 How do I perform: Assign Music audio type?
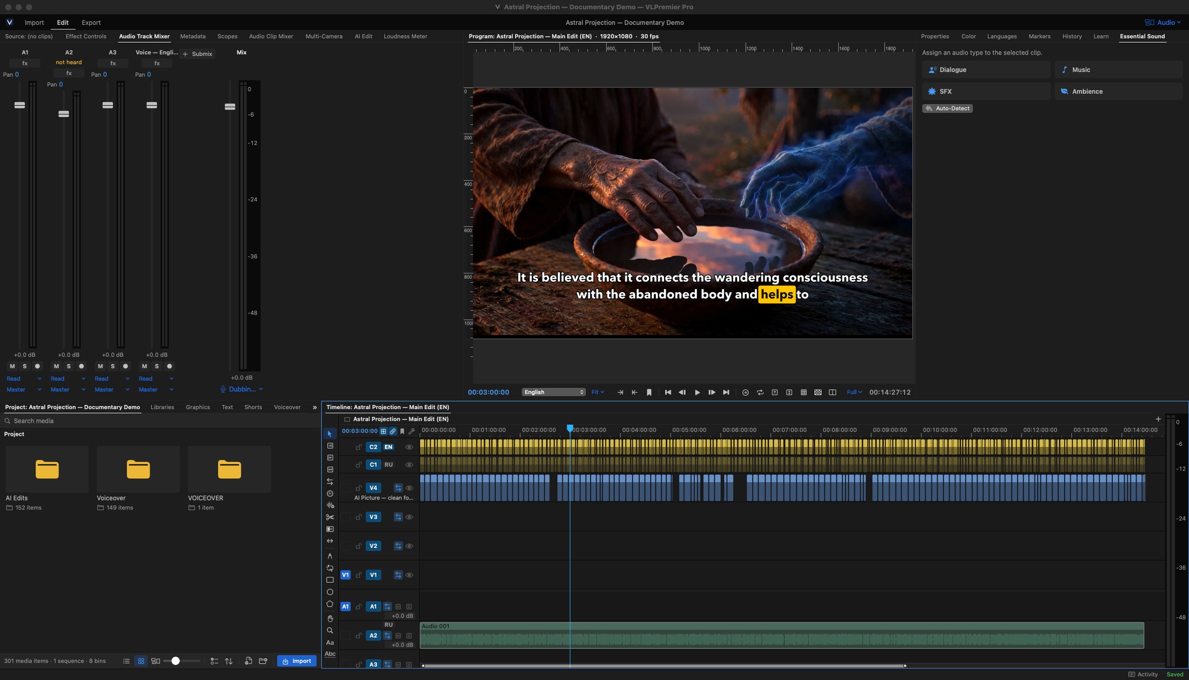click(x=1119, y=70)
